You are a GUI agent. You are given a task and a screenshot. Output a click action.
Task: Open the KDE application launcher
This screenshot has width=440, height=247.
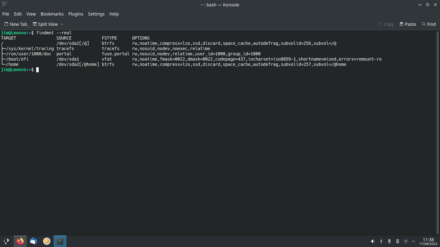6,241
